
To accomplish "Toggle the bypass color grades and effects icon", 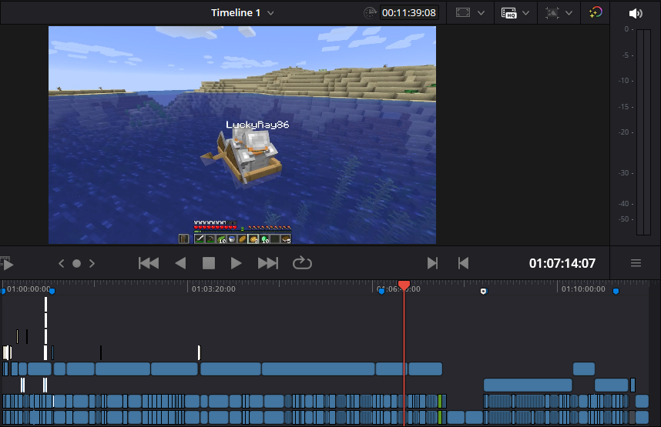I will 596,12.
